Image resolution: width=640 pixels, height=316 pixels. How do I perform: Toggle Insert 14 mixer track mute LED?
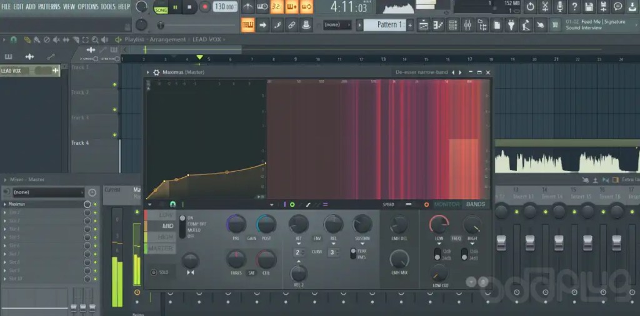(x=545, y=212)
